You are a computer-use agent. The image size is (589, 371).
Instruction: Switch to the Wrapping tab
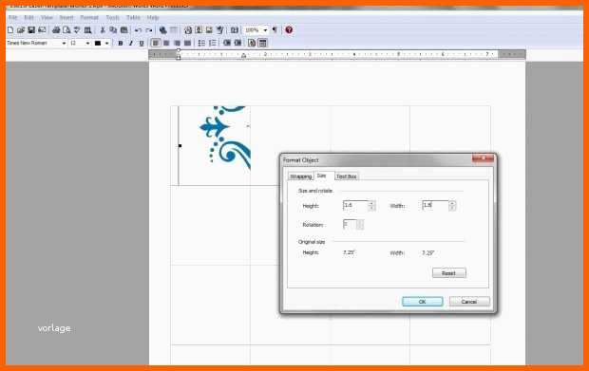coord(301,176)
